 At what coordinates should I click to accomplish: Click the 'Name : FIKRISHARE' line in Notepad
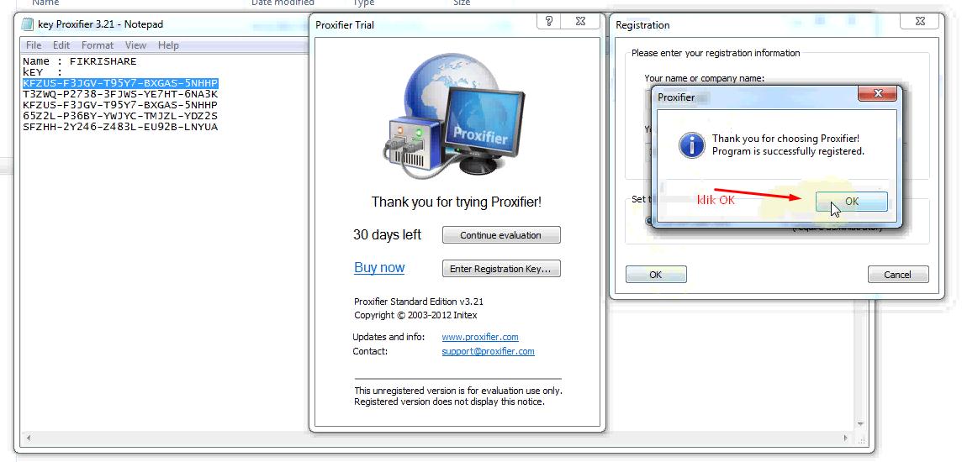pyautogui.click(x=80, y=61)
